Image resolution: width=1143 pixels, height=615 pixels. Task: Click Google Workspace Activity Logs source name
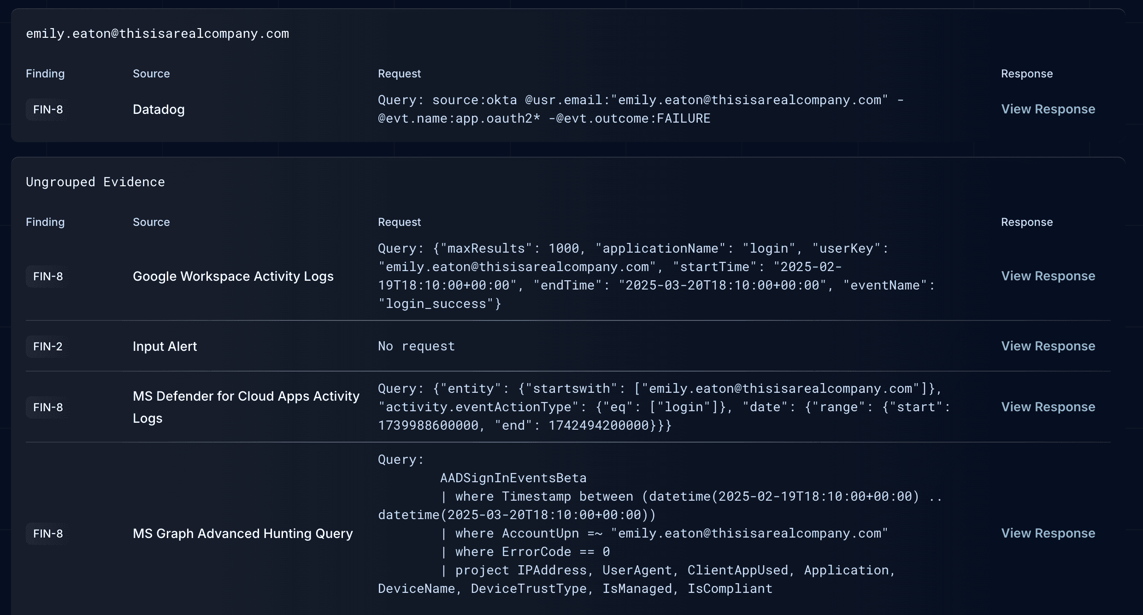click(x=233, y=277)
